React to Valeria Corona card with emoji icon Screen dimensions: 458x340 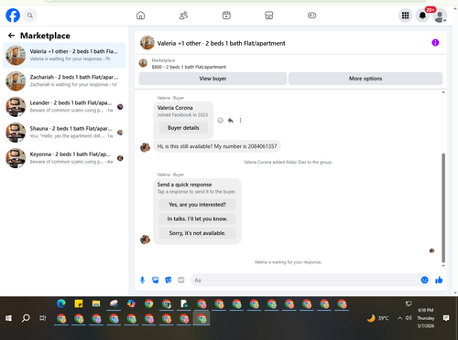tap(220, 121)
